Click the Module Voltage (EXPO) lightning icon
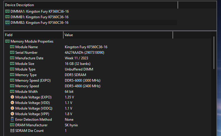This screenshot has height=136, width=221. click(x=12, y=97)
